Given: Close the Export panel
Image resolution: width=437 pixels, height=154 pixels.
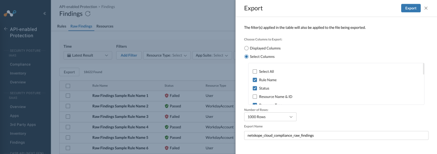Looking at the screenshot, I should [x=426, y=8].
